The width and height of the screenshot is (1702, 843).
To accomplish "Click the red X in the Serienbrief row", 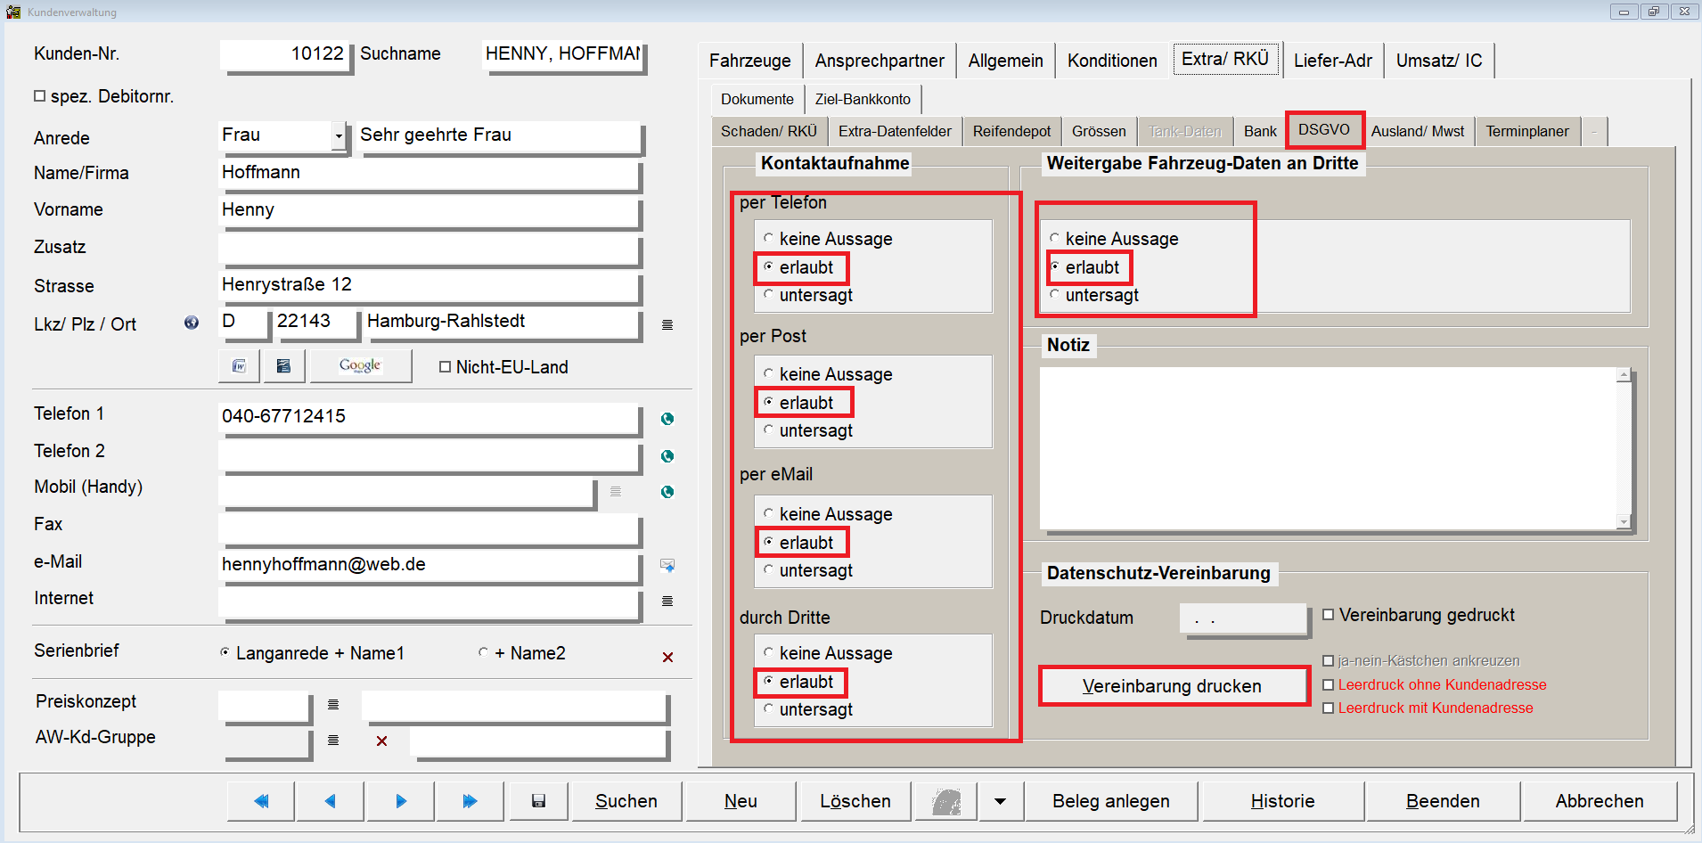I will click(x=667, y=657).
